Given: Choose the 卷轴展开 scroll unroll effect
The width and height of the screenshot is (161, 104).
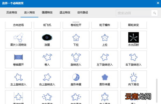Looking at the screenshot, I should point(18,59).
